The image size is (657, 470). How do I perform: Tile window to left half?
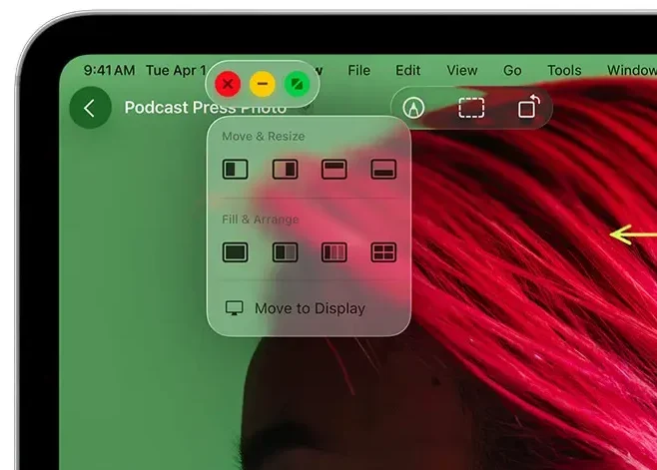235,170
